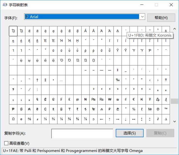The image size is (179, 155).
Task: Select the Tenge ₸ sign
Action: pos(69,109)
